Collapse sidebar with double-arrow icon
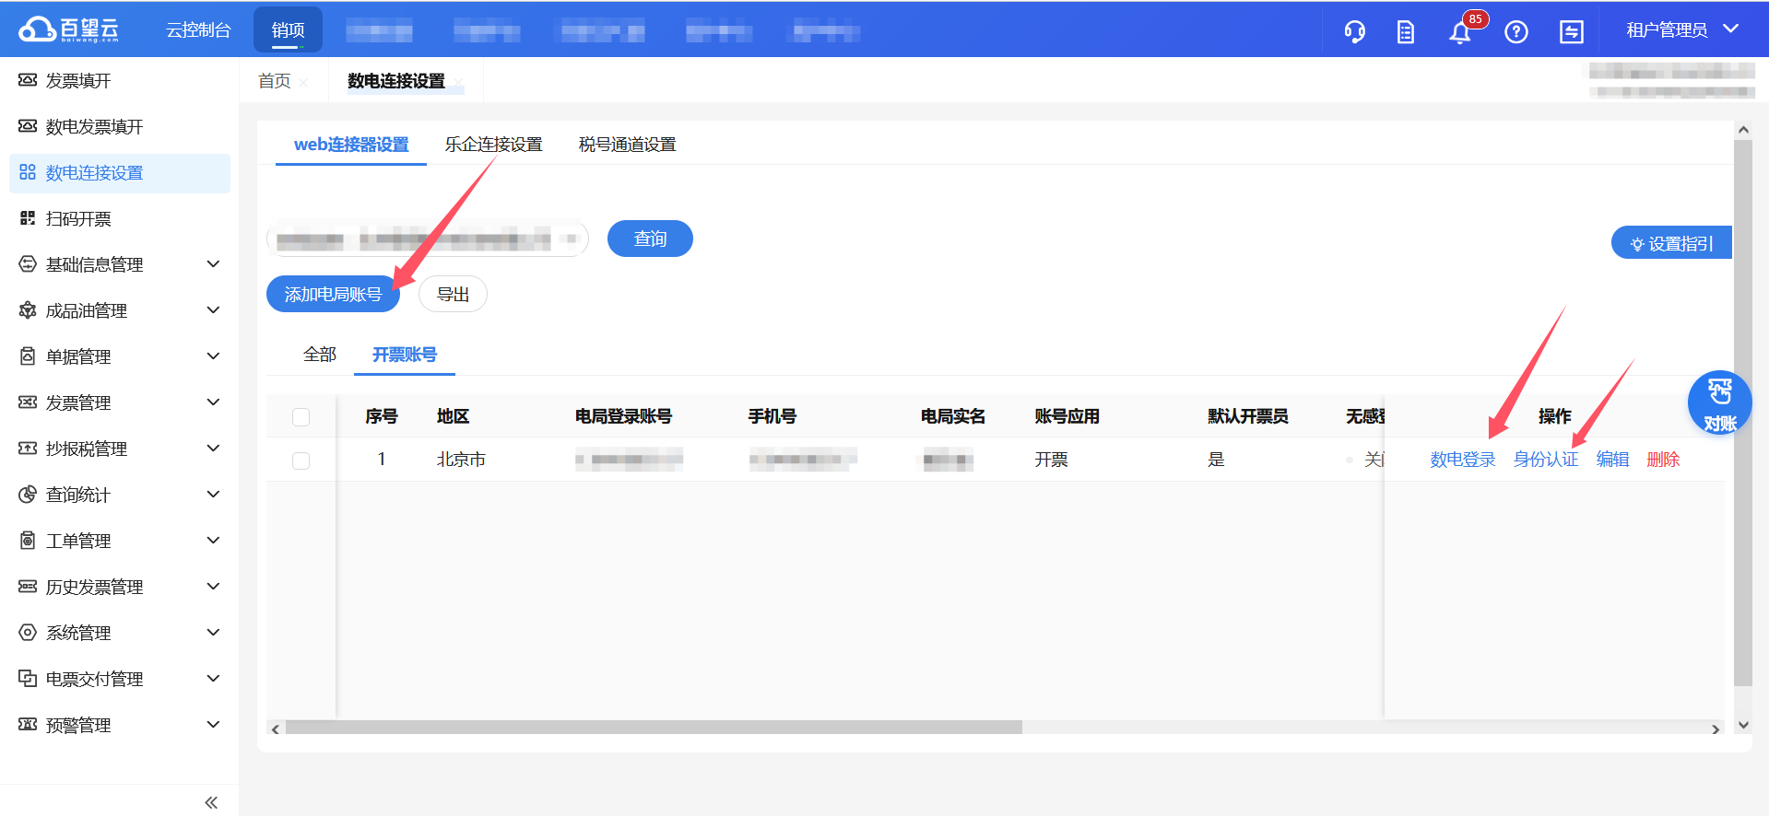The height and width of the screenshot is (816, 1769). (211, 802)
